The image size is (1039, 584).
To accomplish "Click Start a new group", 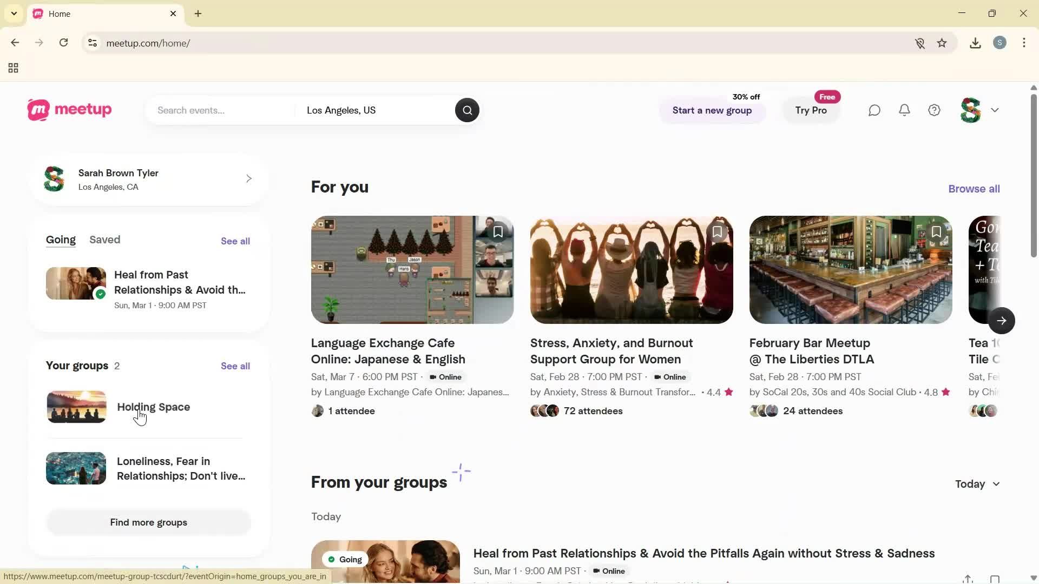I will (x=712, y=110).
